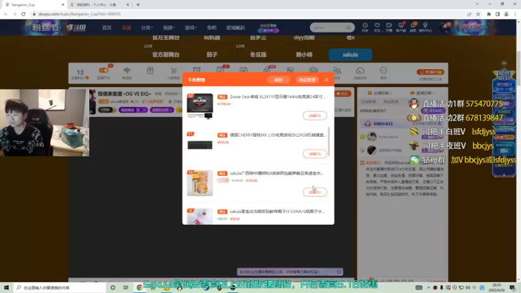Open 鱼吧 in navigation bar
This screenshot has height=293, width=521.
(x=212, y=27)
